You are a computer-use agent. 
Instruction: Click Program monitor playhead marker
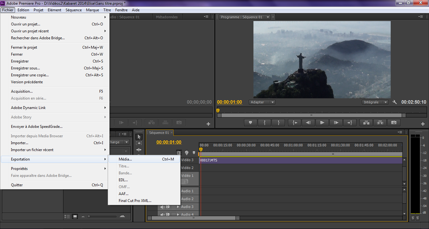point(218,110)
